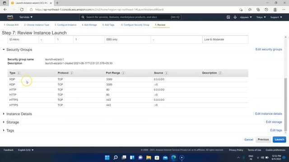The width and height of the screenshot is (289, 162).
Task: Expand the Tags section
Action: 4,130
